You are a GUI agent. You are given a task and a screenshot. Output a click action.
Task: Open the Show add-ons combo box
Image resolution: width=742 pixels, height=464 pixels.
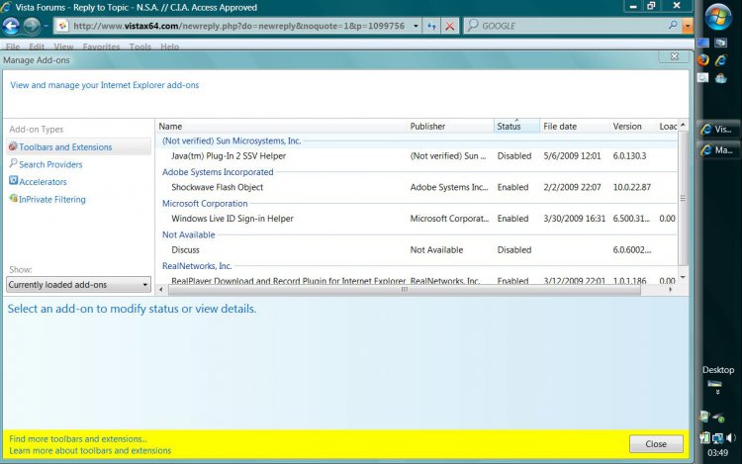pos(78,285)
